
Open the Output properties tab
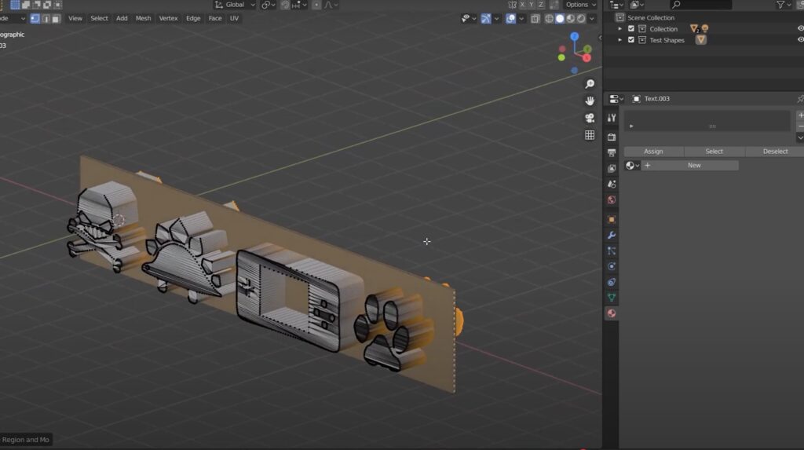[611, 152]
